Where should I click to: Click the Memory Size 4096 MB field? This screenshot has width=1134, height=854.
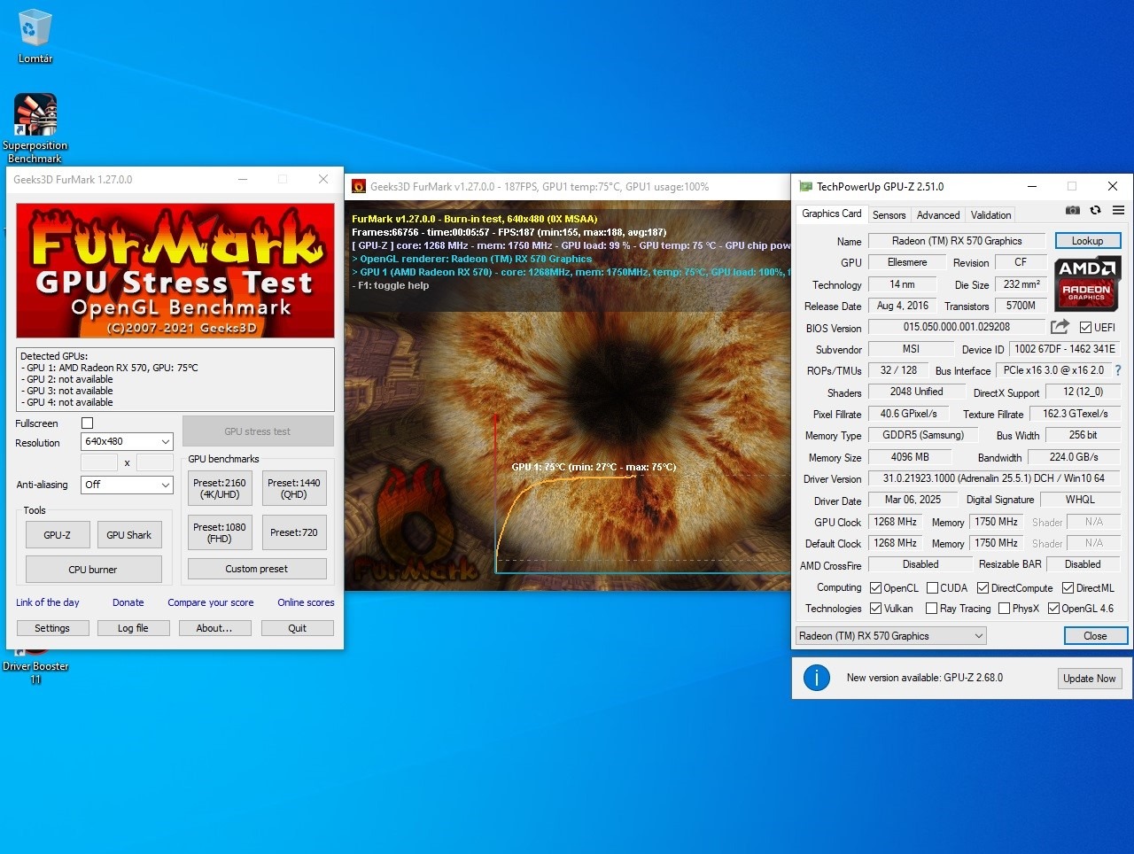pyautogui.click(x=910, y=457)
